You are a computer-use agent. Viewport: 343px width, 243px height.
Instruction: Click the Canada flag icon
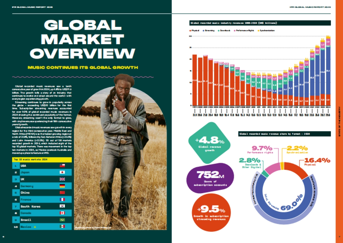click(x=62, y=213)
